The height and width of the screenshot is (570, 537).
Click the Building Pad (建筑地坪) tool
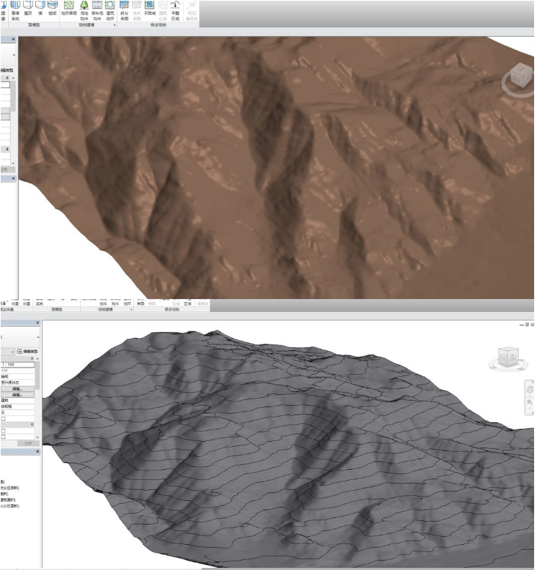[110, 10]
